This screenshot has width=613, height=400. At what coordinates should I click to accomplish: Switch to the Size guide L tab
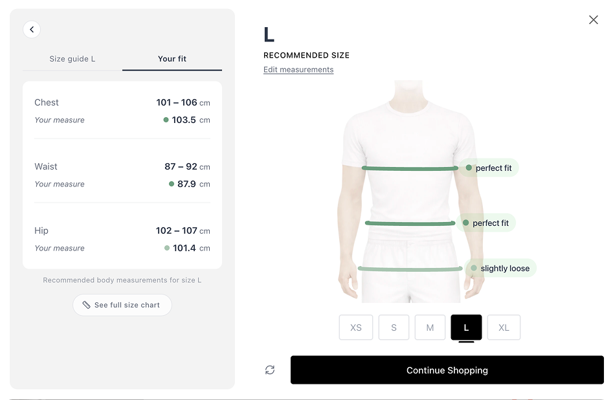(71, 58)
